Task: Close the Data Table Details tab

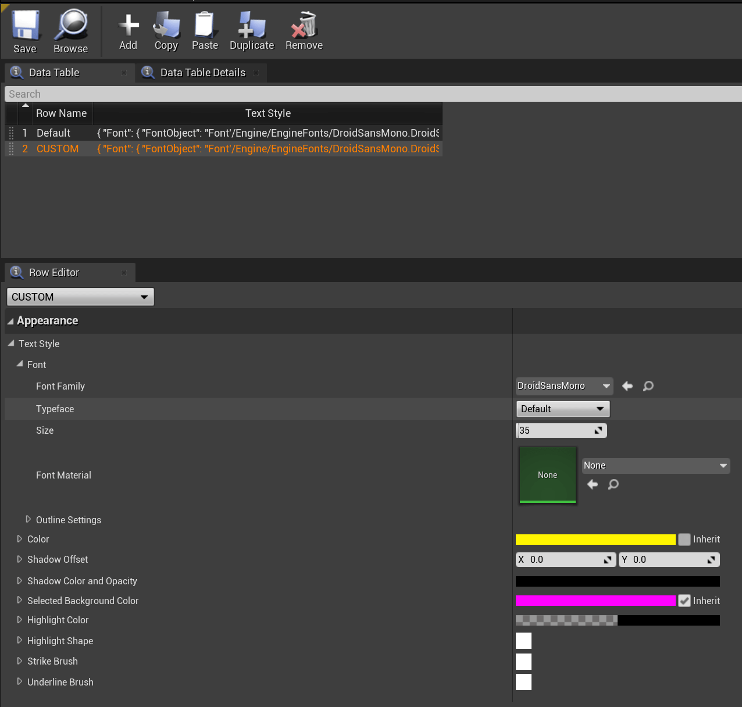Action: coord(256,73)
